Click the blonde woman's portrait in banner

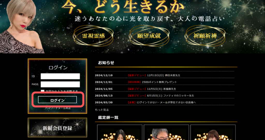19,26
